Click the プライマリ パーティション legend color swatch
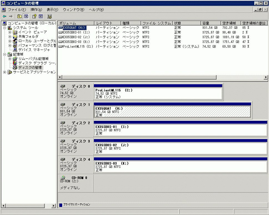The width and height of the screenshot is (269, 215). point(61,205)
